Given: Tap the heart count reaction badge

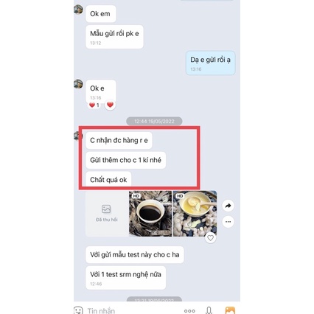Looking at the screenshot, I should 94,105.
